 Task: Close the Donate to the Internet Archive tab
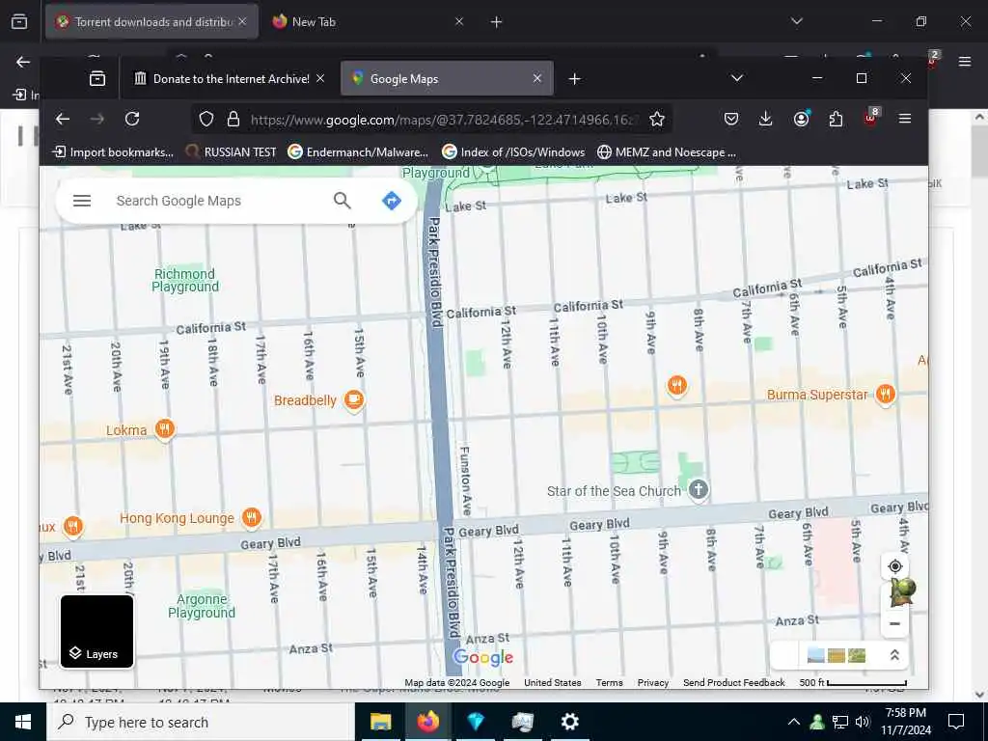click(x=320, y=78)
